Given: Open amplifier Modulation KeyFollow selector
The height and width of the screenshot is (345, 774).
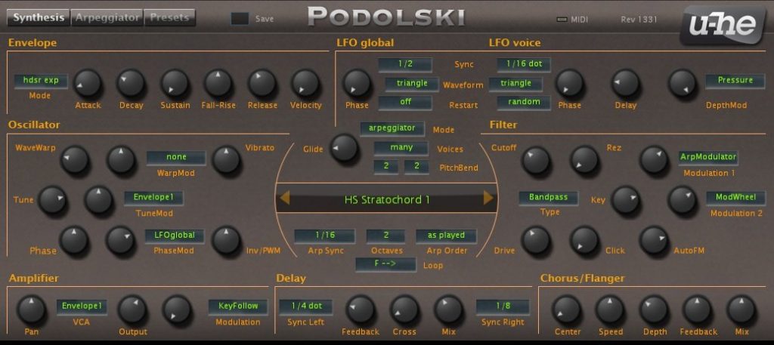Looking at the screenshot, I should [238, 306].
